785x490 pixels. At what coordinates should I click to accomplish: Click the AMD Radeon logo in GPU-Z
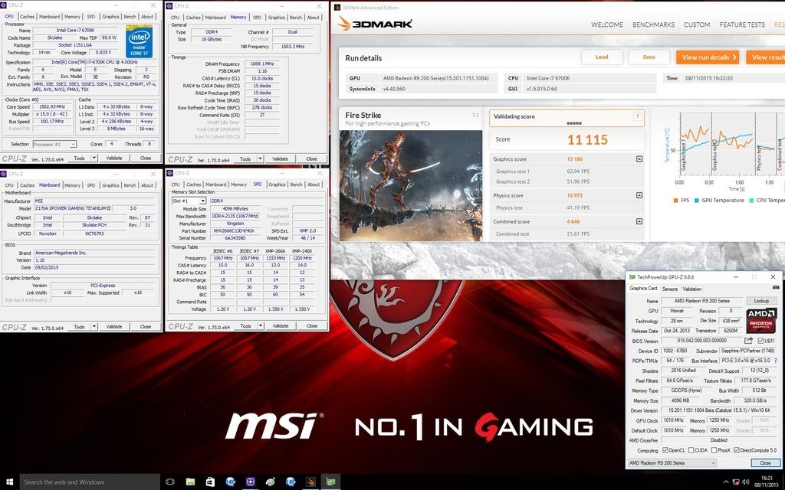click(x=761, y=321)
